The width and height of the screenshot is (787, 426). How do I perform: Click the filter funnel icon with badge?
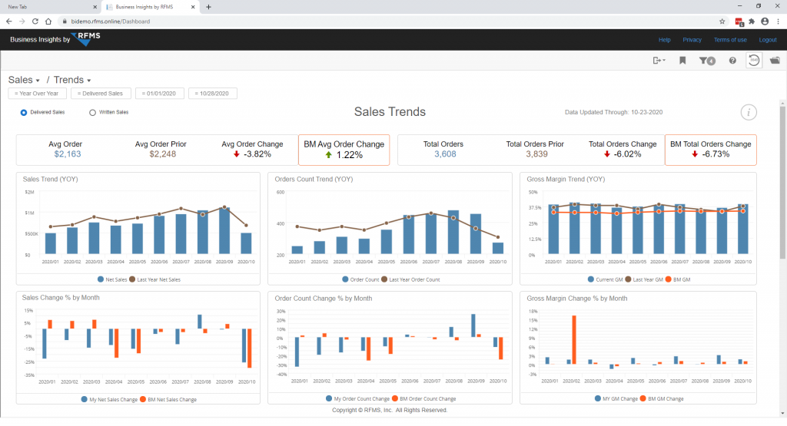(706, 61)
